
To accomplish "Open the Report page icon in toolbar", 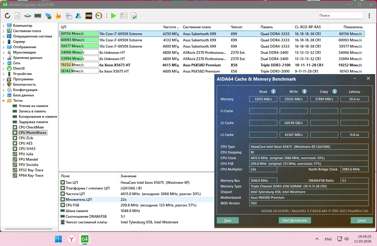I will pyautogui.click(x=18, y=16).
